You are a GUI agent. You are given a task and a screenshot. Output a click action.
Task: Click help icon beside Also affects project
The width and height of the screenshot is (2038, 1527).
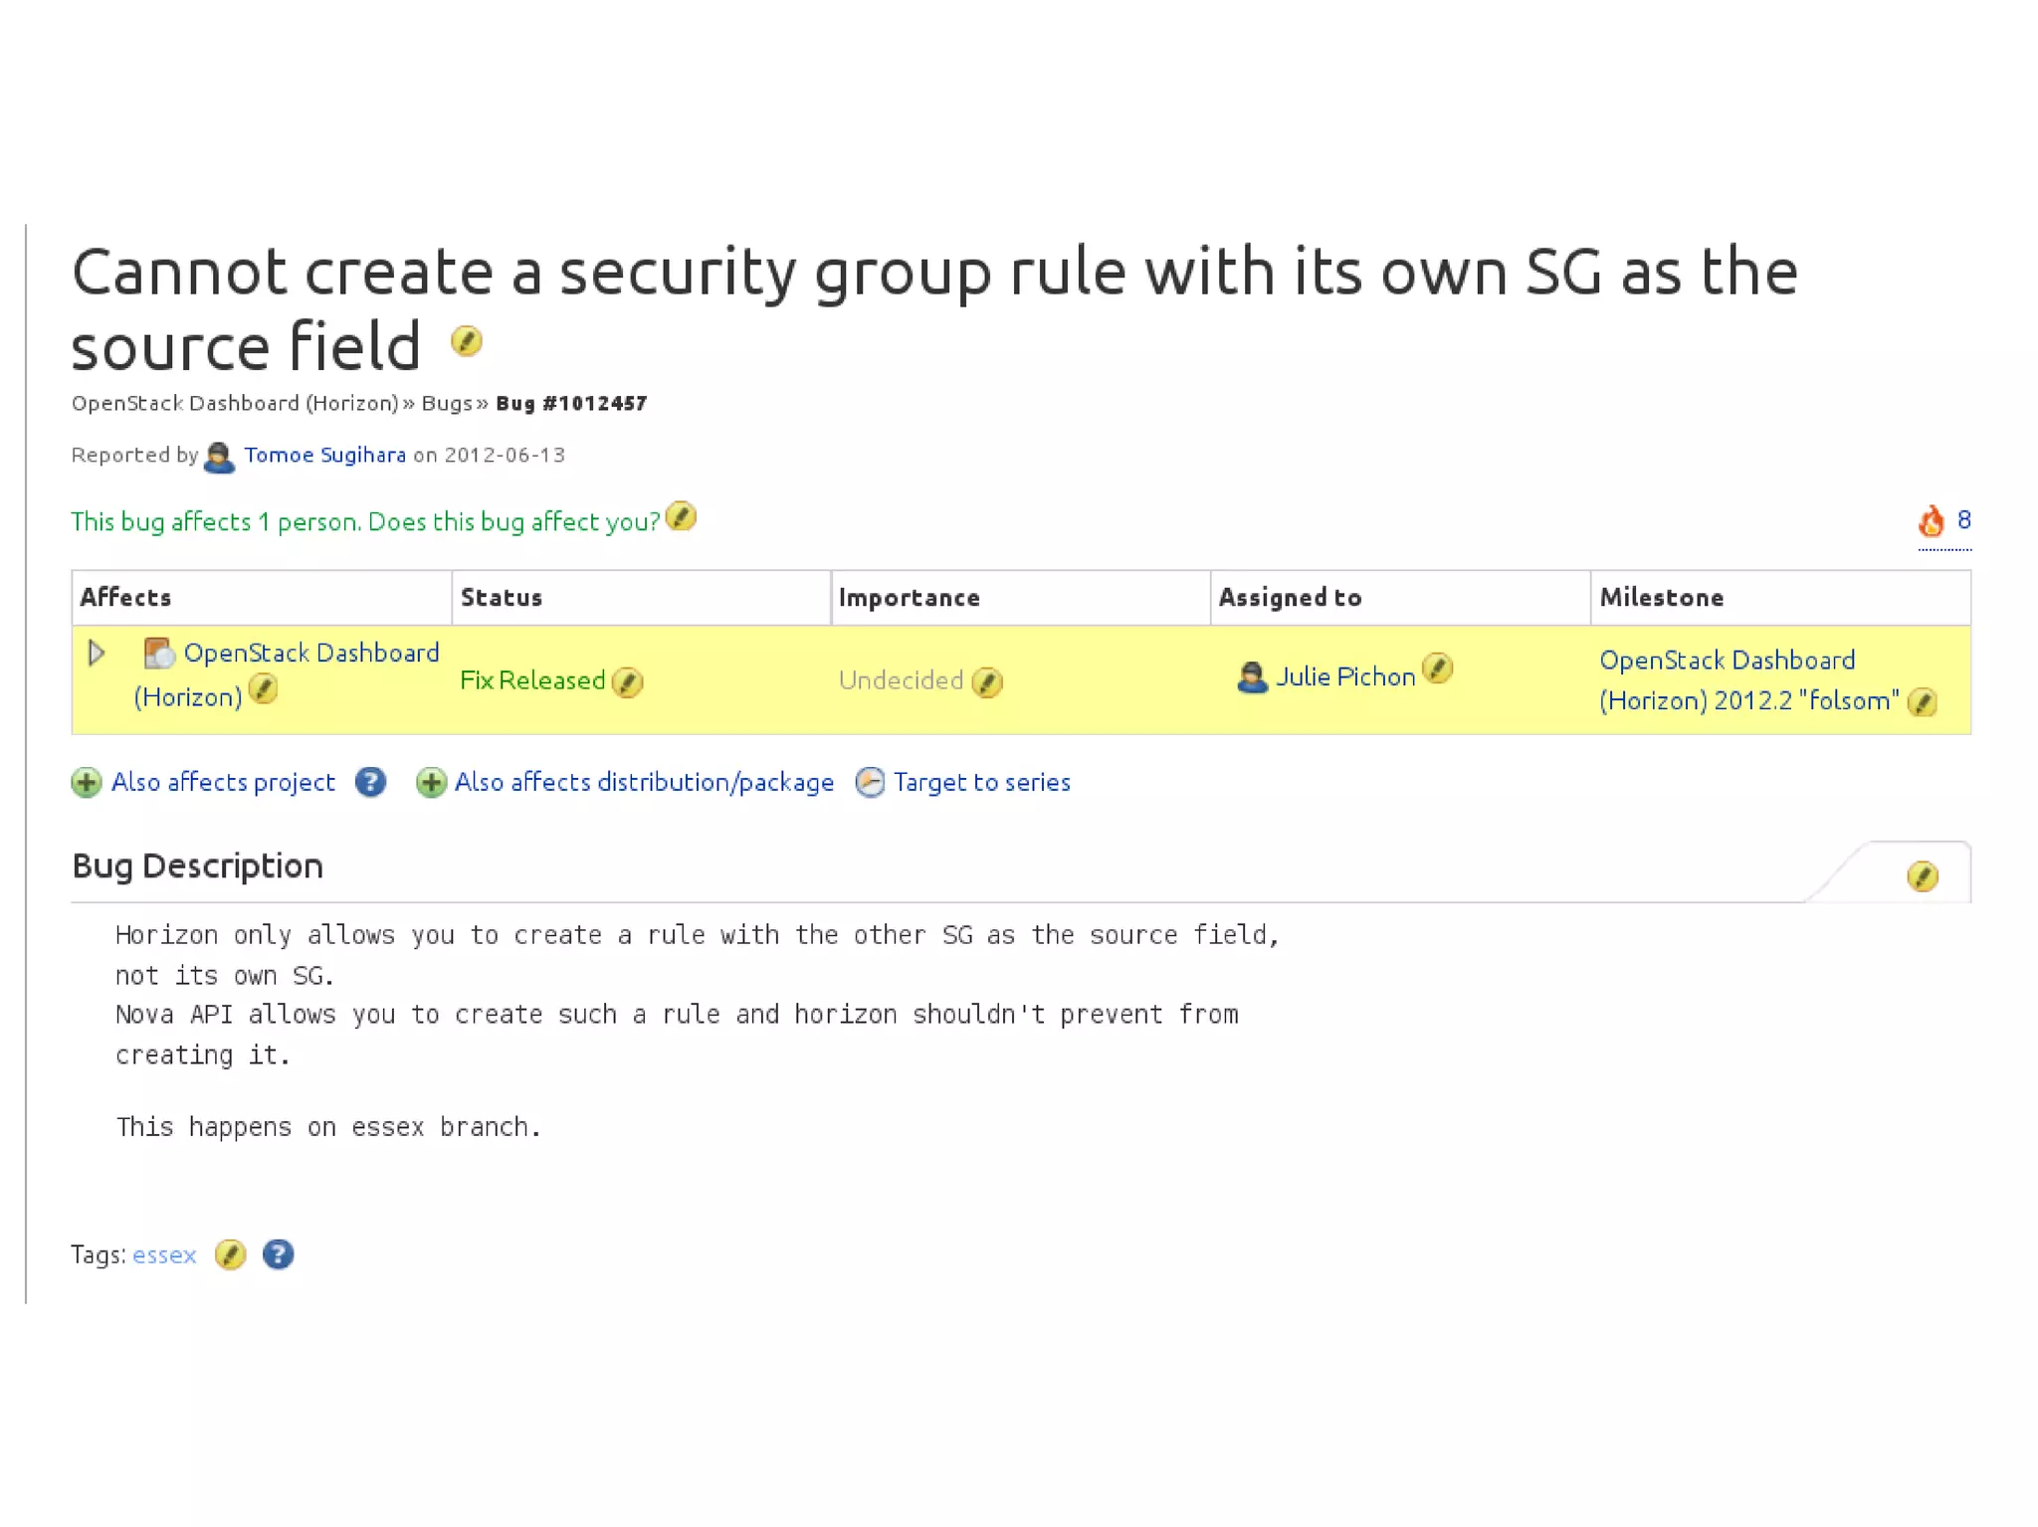pyautogui.click(x=370, y=783)
